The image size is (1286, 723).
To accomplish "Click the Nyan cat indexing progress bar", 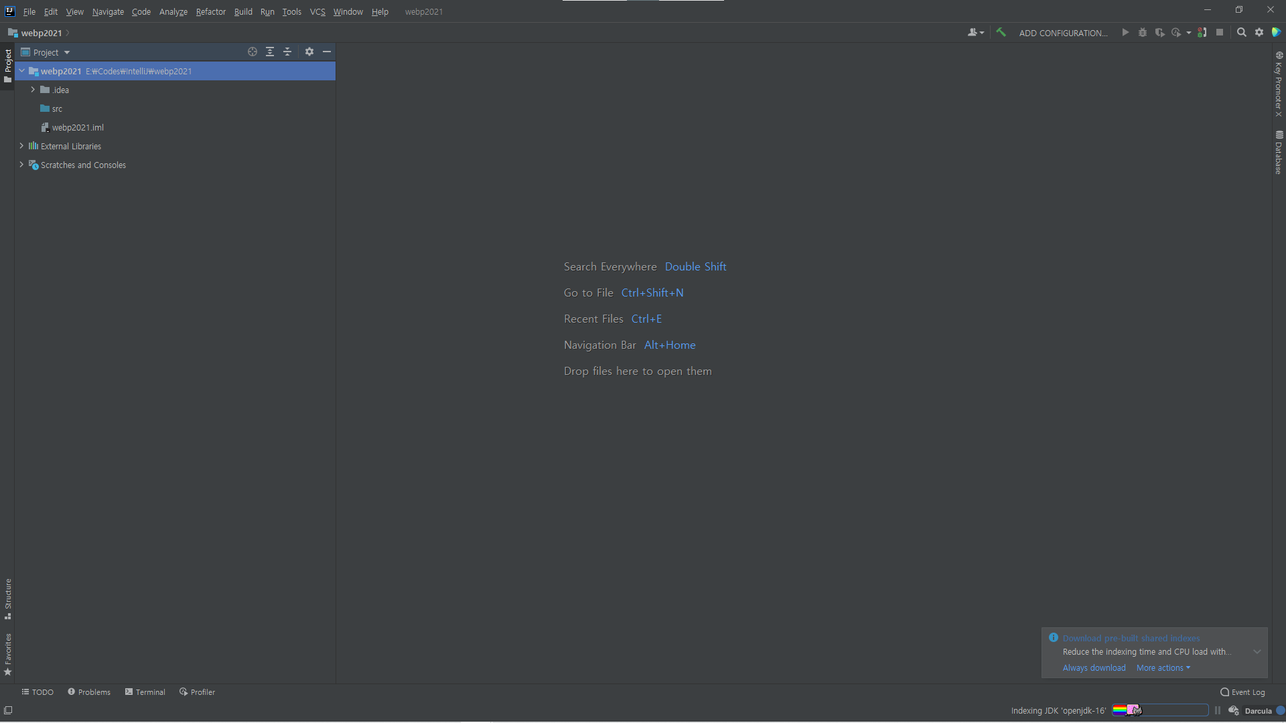I will (x=1160, y=710).
